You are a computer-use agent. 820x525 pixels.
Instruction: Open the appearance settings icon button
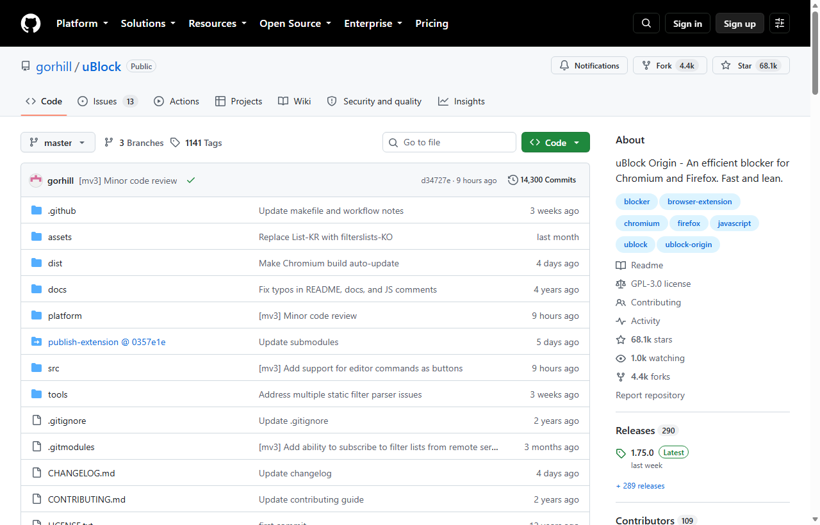[780, 23]
